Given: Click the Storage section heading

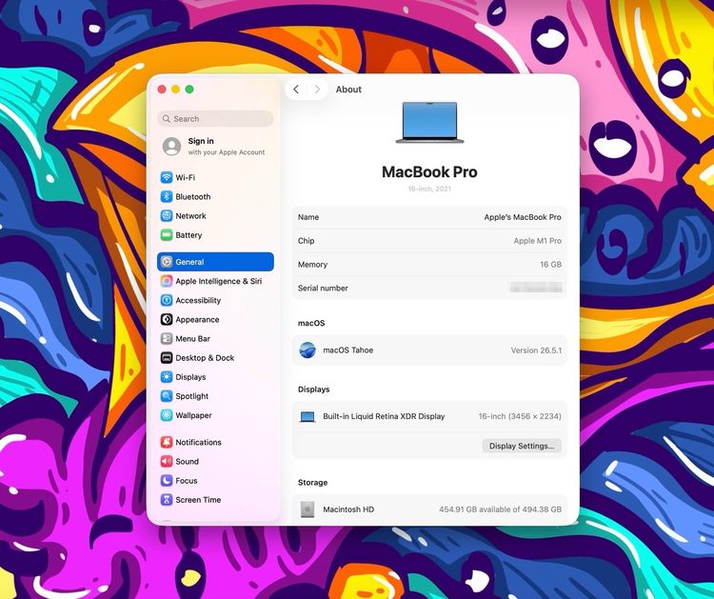Looking at the screenshot, I should point(312,483).
